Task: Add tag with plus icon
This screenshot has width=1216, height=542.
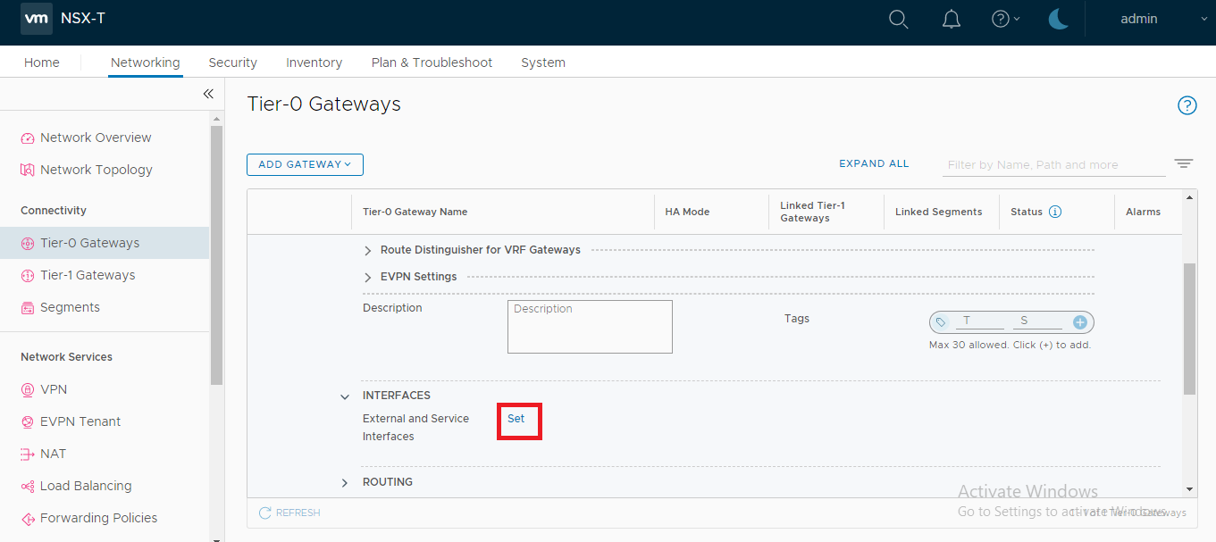Action: click(x=1080, y=322)
